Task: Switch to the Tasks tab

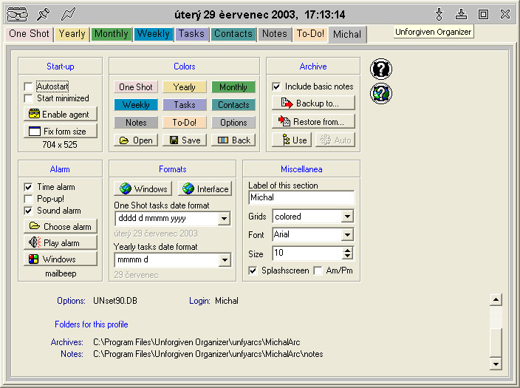Action: [x=192, y=34]
